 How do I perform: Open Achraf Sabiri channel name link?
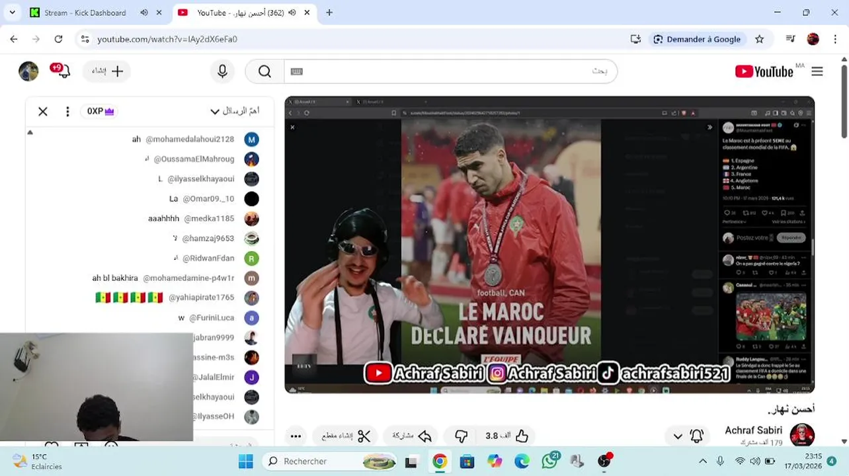click(x=753, y=430)
